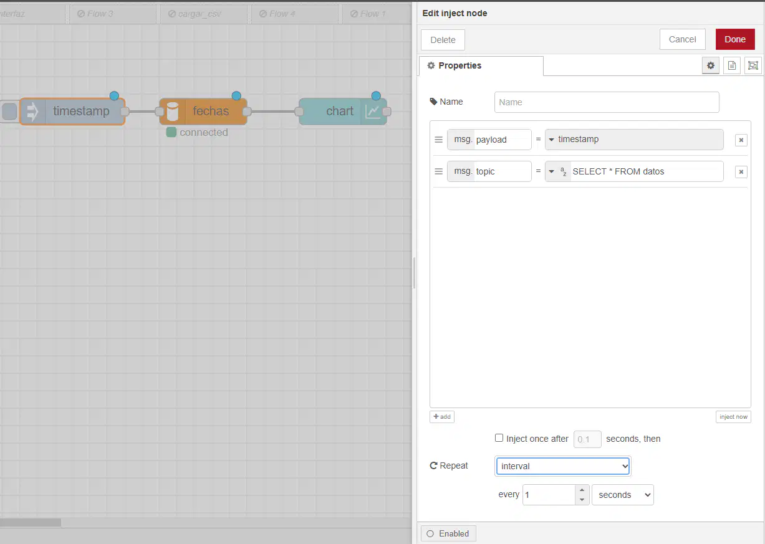Image resolution: width=765 pixels, height=544 pixels.
Task: Click the SELECT * FROM datos value field
Action: coord(647,171)
